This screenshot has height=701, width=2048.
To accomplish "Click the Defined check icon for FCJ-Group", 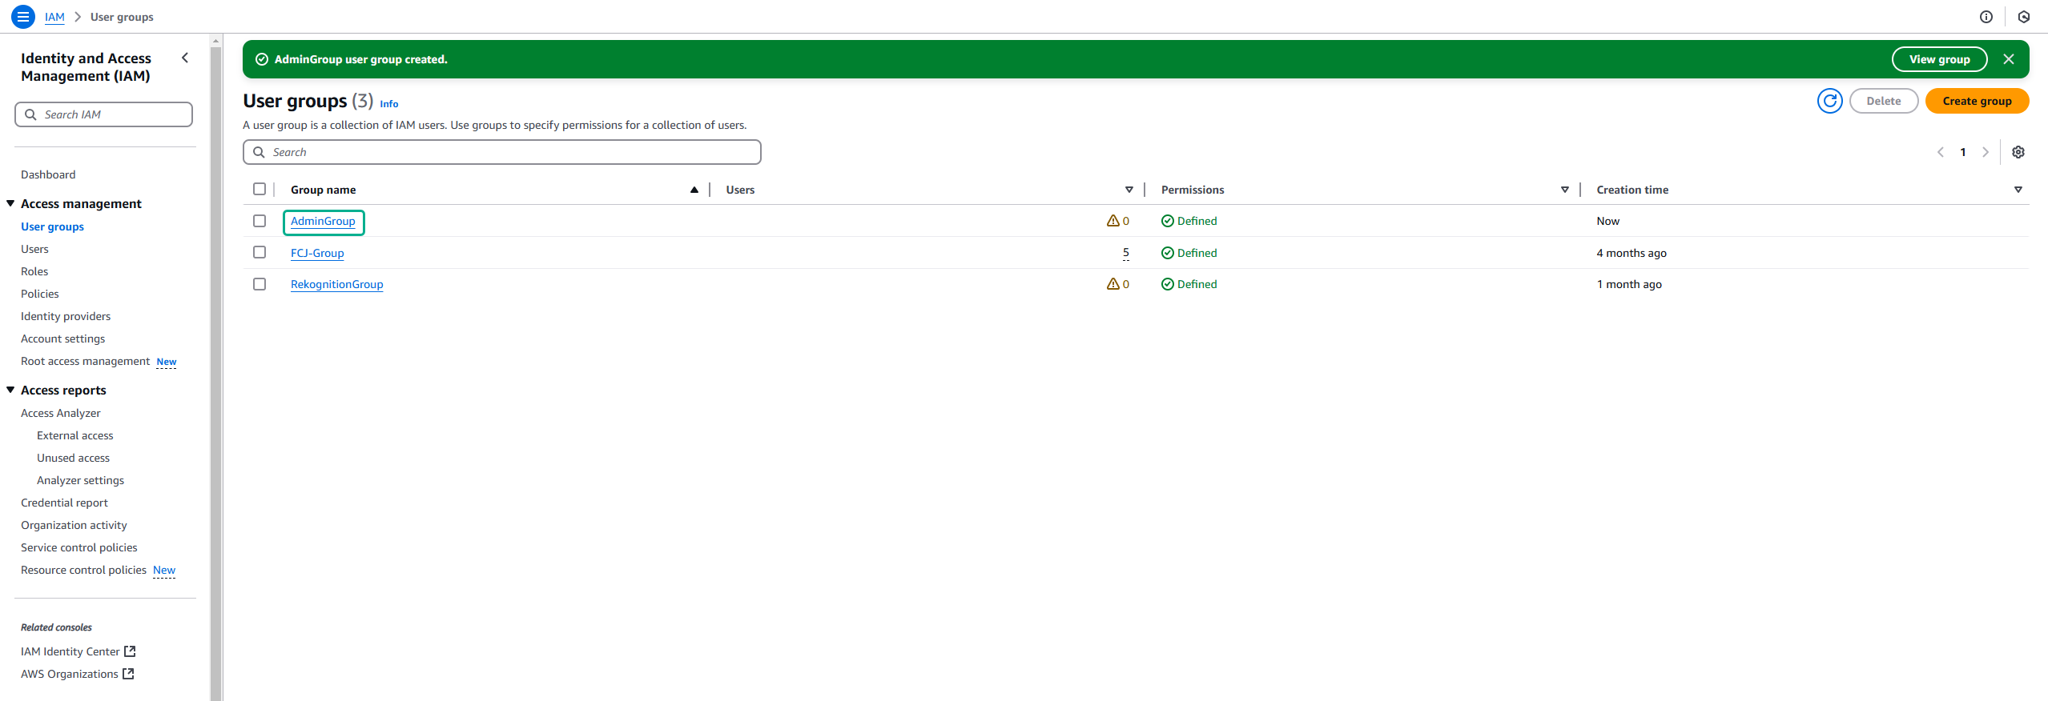I will 1168,253.
